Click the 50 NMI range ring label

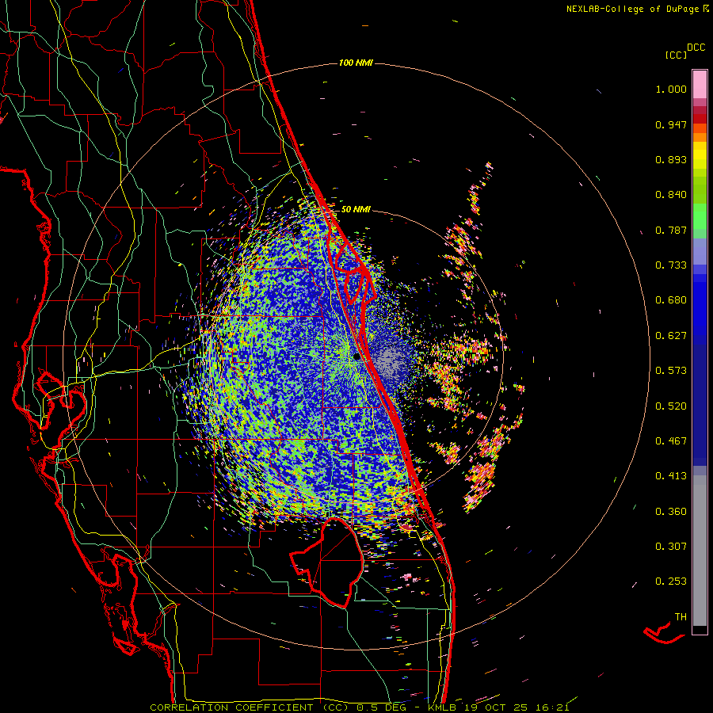tap(356, 209)
